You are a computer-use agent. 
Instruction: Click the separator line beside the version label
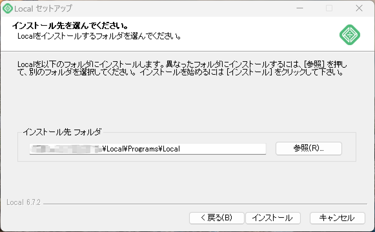point(205,204)
